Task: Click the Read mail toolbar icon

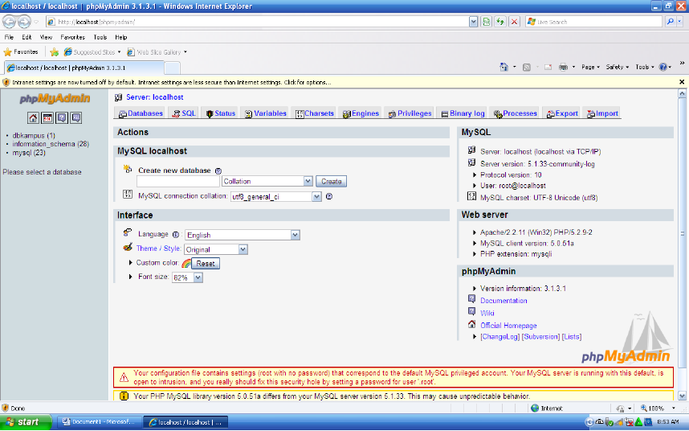Action: (548, 67)
